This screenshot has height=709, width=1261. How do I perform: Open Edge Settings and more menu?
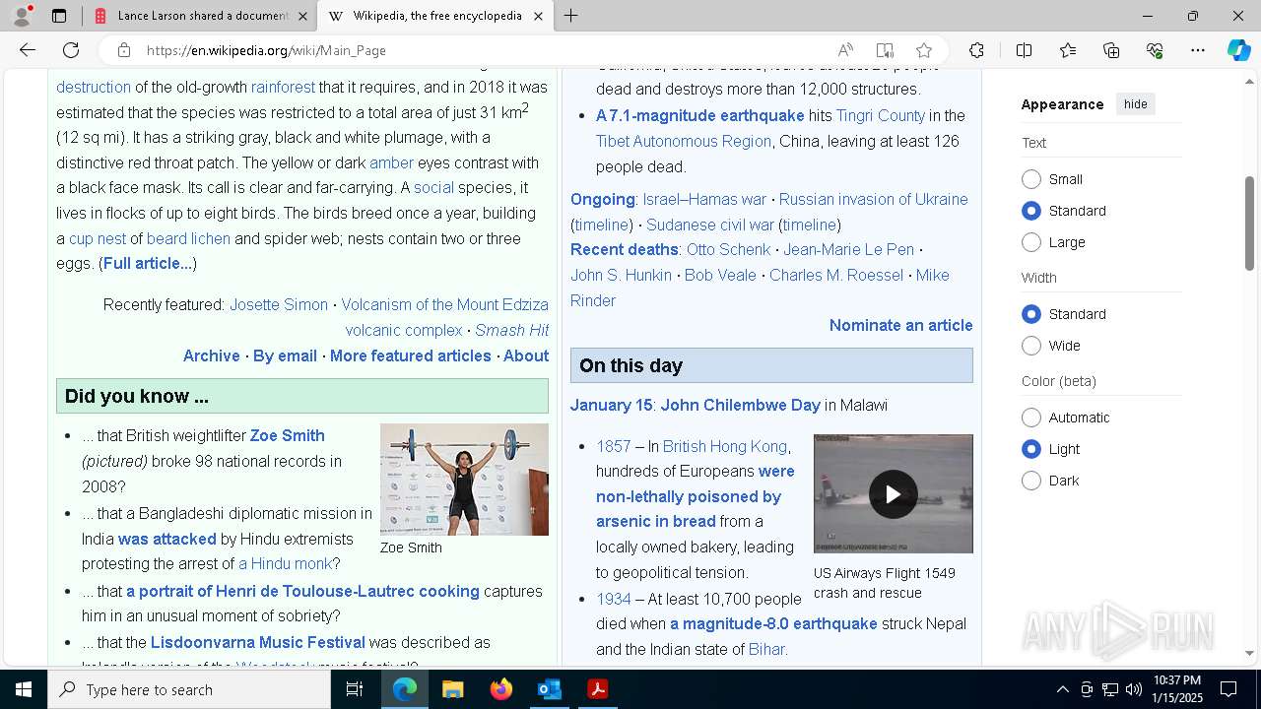coord(1198,50)
